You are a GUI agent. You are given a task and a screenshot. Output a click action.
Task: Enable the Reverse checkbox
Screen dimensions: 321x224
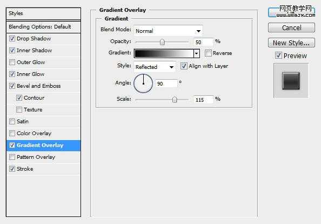coord(208,53)
